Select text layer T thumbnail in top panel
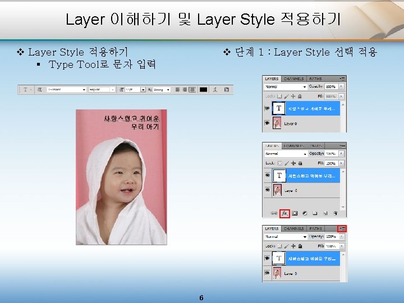This screenshot has width=404, height=303. click(279, 108)
